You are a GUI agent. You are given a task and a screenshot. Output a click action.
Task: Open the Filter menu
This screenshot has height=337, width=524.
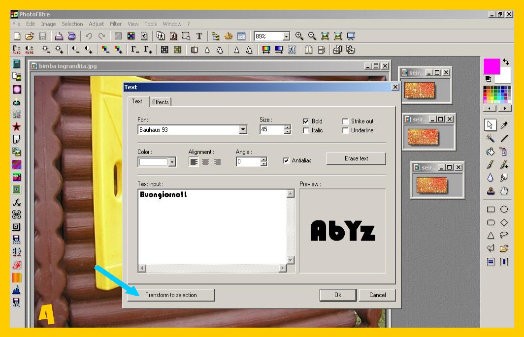click(x=116, y=24)
